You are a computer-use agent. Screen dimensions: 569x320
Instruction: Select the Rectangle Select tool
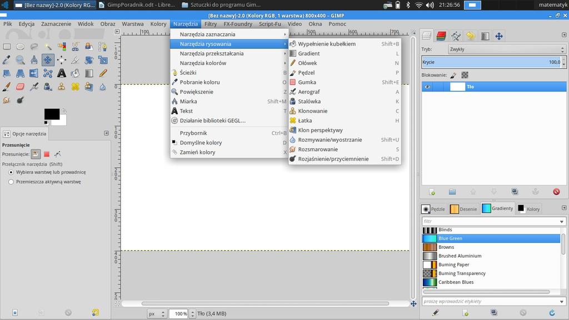[7, 47]
